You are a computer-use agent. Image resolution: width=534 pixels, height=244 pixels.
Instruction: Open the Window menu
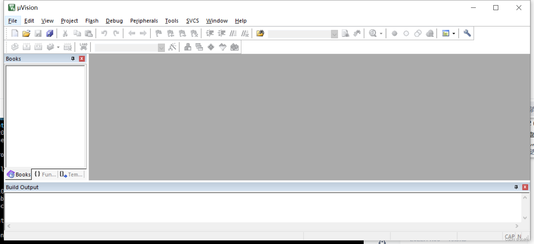217,20
